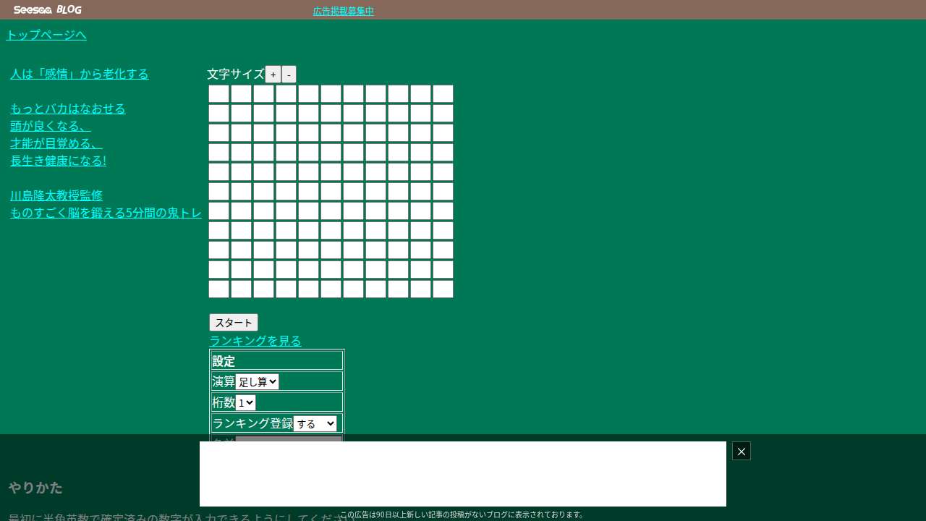Click the white advertisement banner
The height and width of the screenshot is (521, 926).
pos(463,474)
